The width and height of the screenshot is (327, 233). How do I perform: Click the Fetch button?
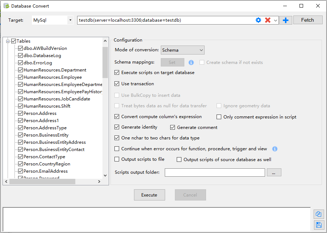(308, 20)
